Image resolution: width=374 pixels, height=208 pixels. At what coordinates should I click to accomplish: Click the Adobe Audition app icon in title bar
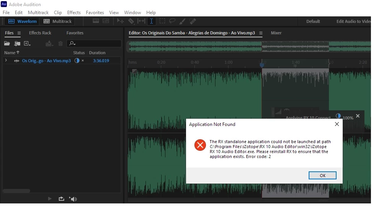4,4
